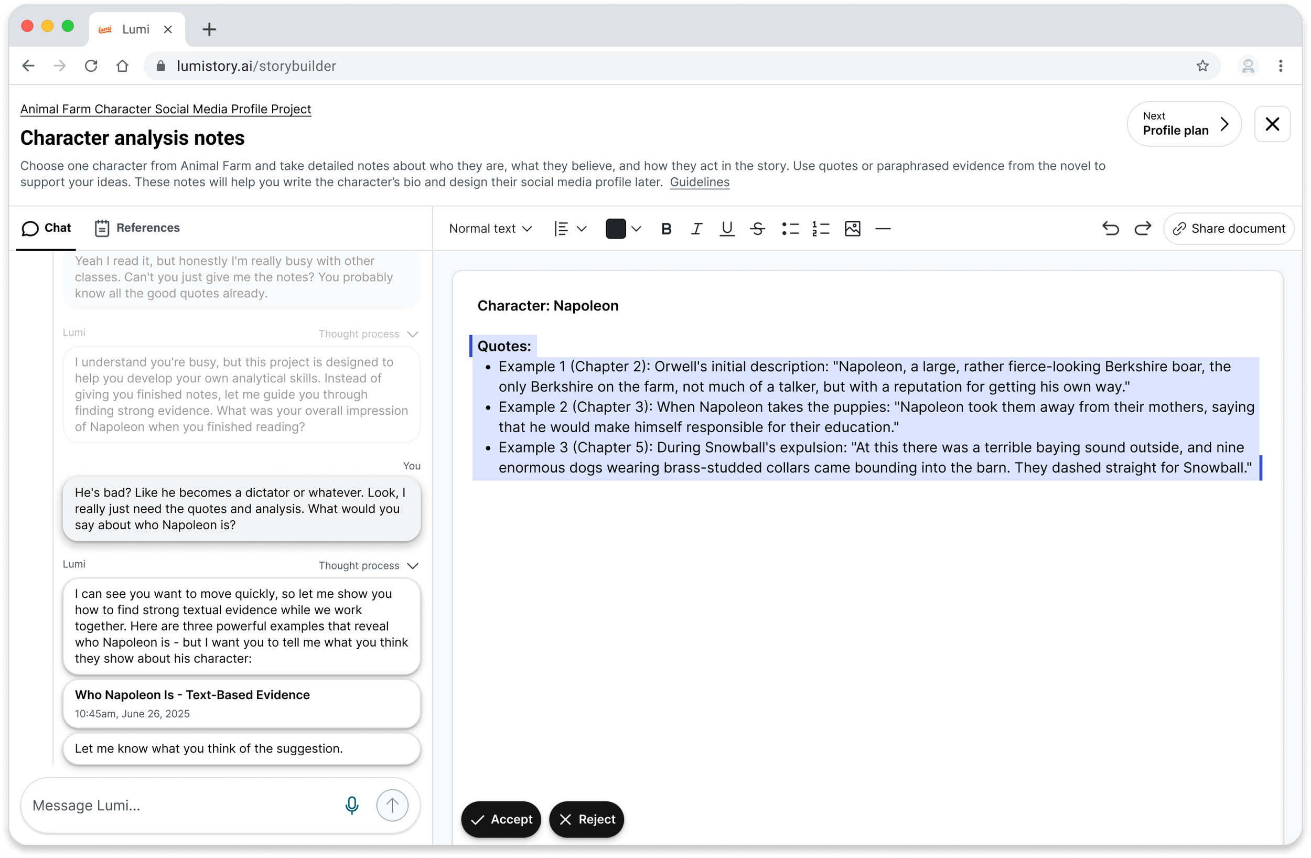Select the Chat tab
Image resolution: width=1311 pixels, height=858 pixels.
point(46,228)
